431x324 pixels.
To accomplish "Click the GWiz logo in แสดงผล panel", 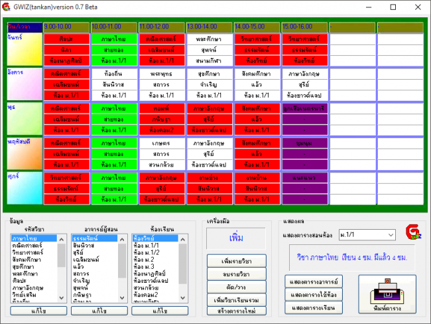I will click(413, 232).
